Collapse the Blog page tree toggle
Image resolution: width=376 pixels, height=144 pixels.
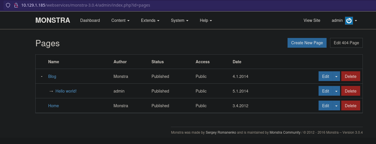pyautogui.click(x=42, y=76)
